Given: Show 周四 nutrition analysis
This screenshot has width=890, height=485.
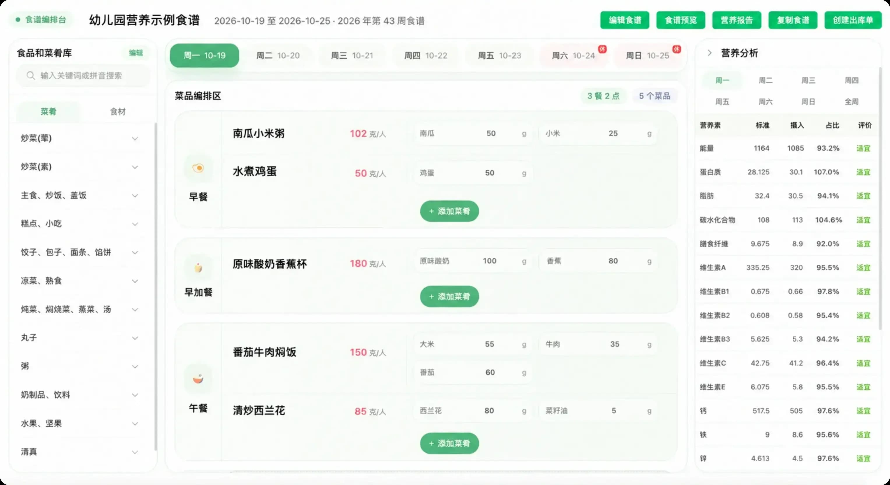Looking at the screenshot, I should coord(851,80).
